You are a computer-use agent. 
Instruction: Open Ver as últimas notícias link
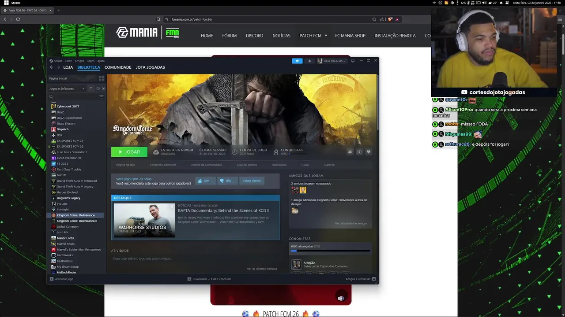coord(262,269)
